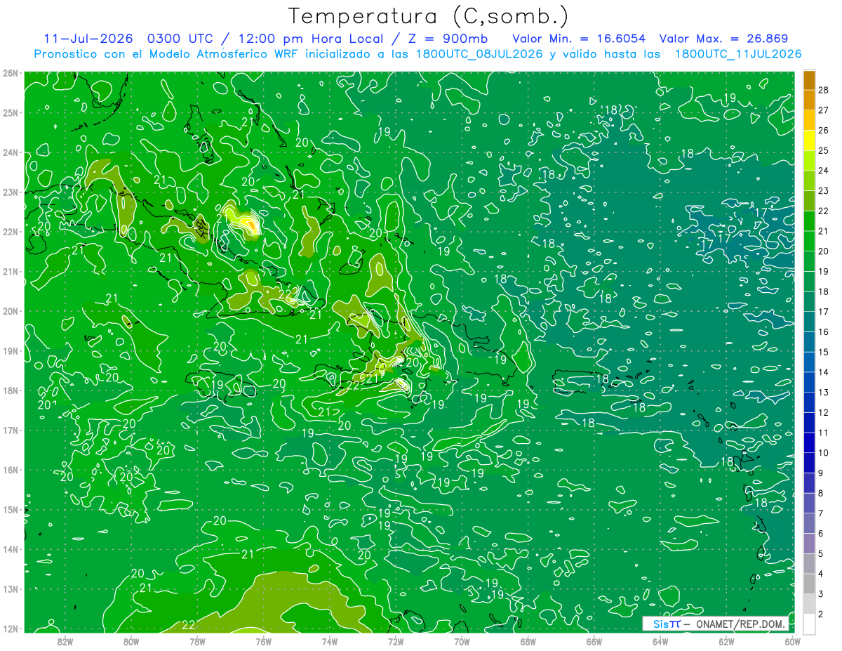
Task: Click the '64W' longitude axis label
Action: point(660,641)
